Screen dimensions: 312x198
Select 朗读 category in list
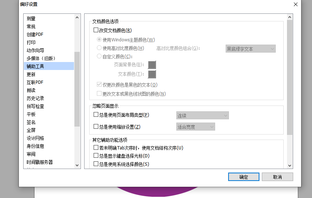coord(49,90)
